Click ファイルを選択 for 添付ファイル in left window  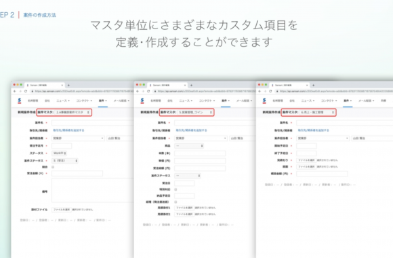point(62,209)
